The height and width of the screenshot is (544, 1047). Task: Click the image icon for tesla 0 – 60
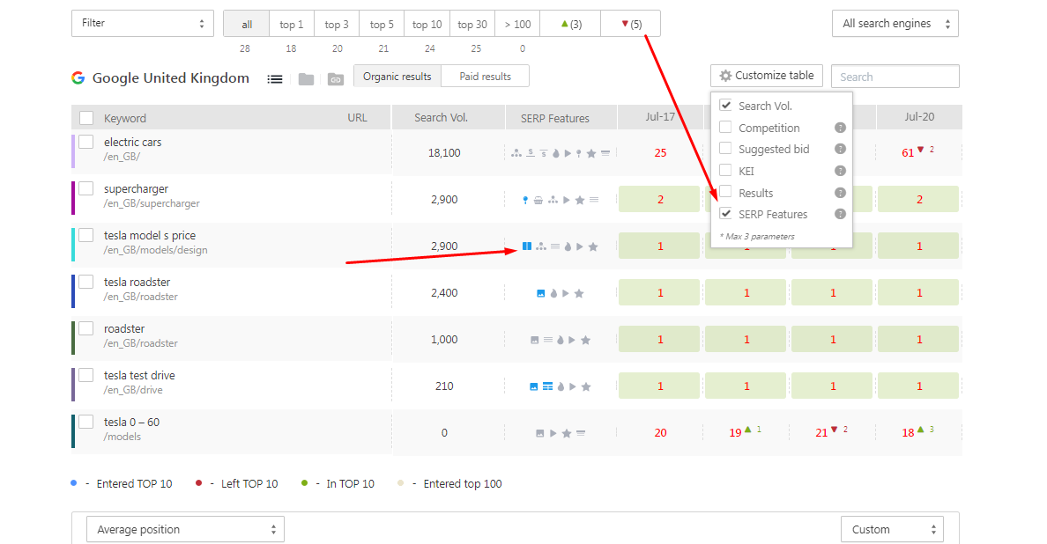(x=539, y=433)
